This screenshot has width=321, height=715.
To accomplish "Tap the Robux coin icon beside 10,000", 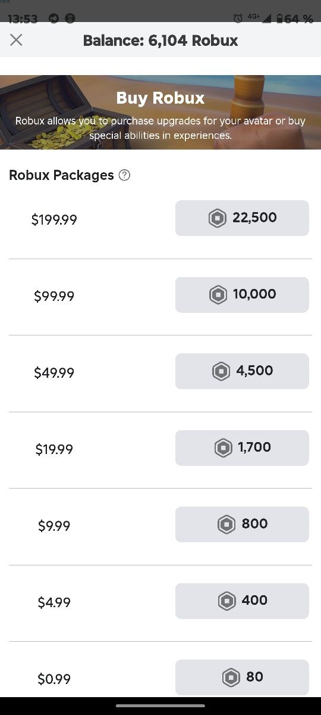I will point(218,294).
